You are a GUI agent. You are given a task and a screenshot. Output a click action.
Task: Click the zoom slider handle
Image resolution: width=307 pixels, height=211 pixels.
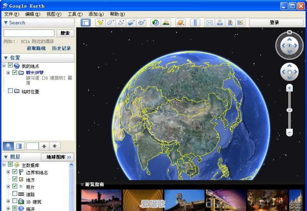(289, 110)
